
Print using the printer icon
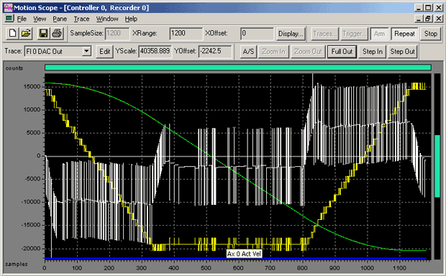tap(57, 34)
